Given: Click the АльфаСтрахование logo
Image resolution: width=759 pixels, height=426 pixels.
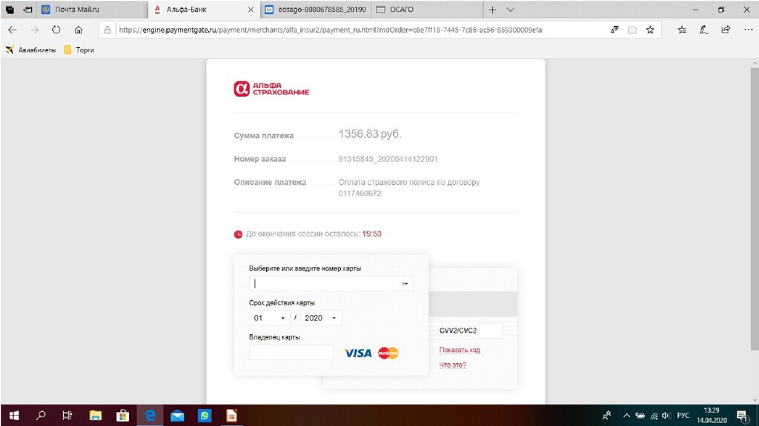Looking at the screenshot, I should pos(271,89).
